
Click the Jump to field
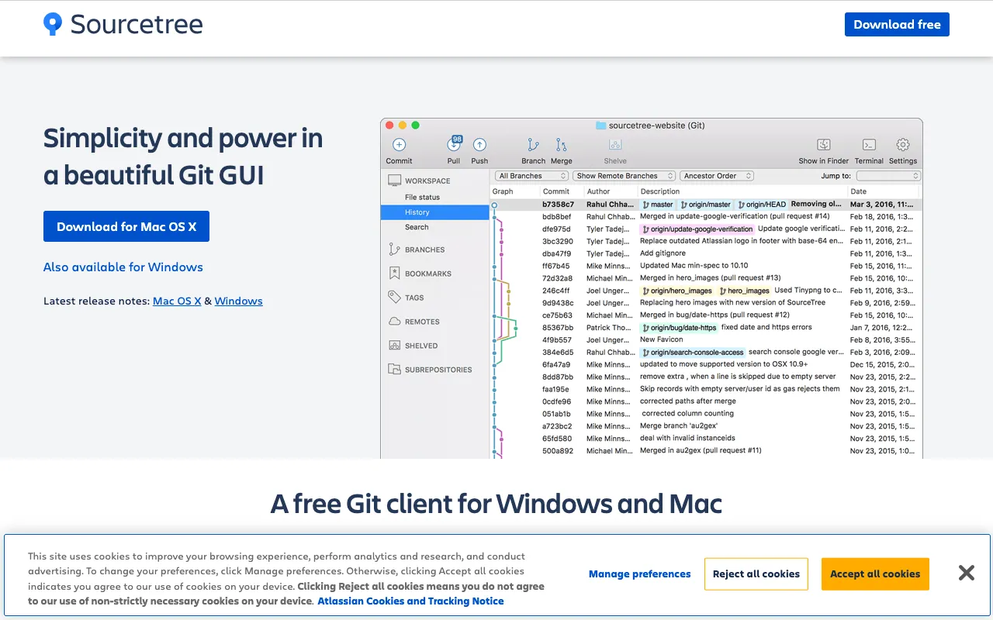[x=887, y=176]
